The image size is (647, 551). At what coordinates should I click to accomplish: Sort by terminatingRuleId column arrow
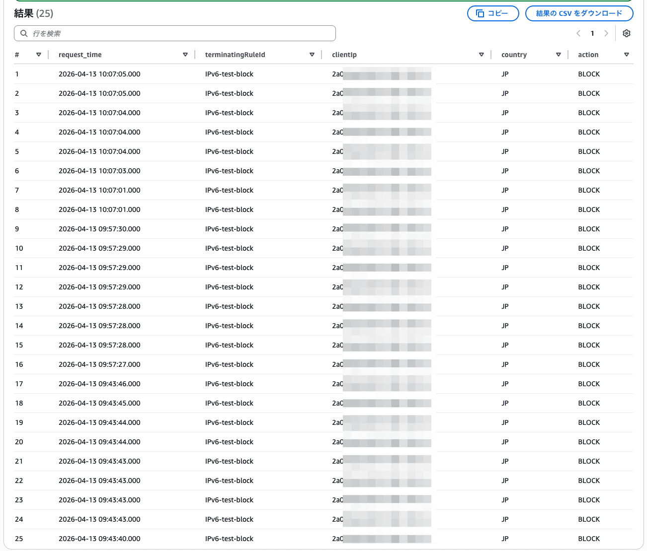[312, 55]
